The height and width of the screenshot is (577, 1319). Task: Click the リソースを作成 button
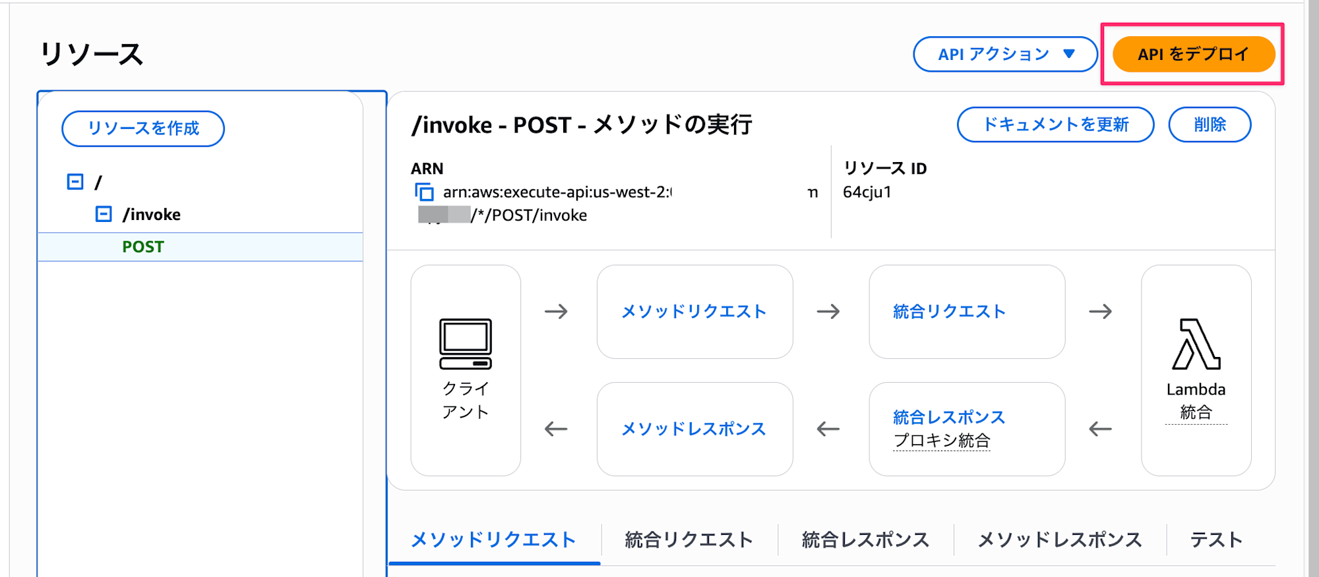click(x=143, y=128)
